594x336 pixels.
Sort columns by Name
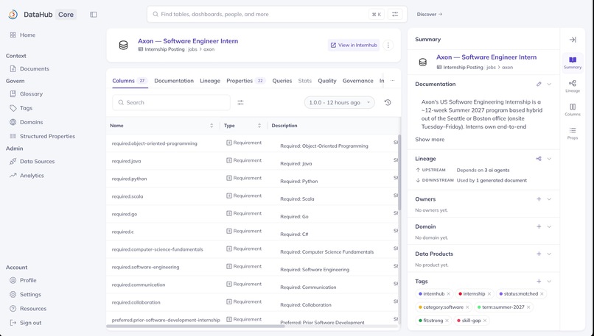tap(212, 126)
